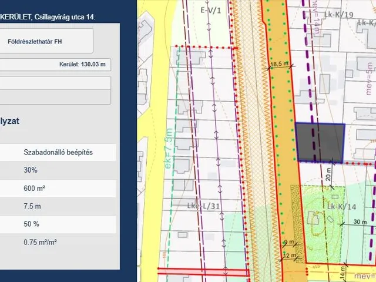Click the highlighted dark gray parcel
The height and width of the screenshot is (282, 376).
319,143
